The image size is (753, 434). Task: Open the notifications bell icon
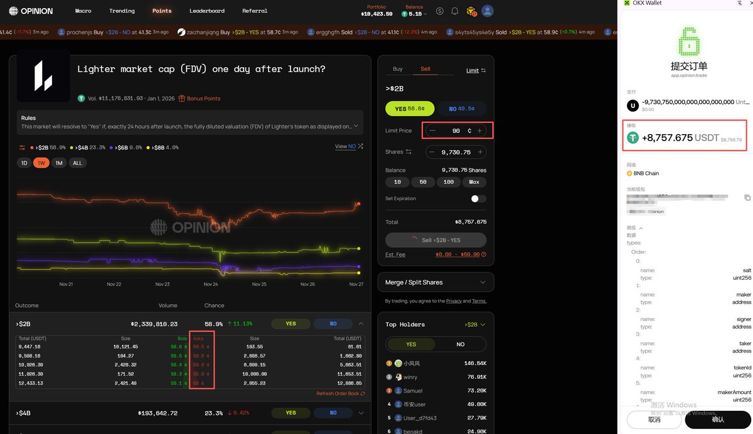[455, 11]
